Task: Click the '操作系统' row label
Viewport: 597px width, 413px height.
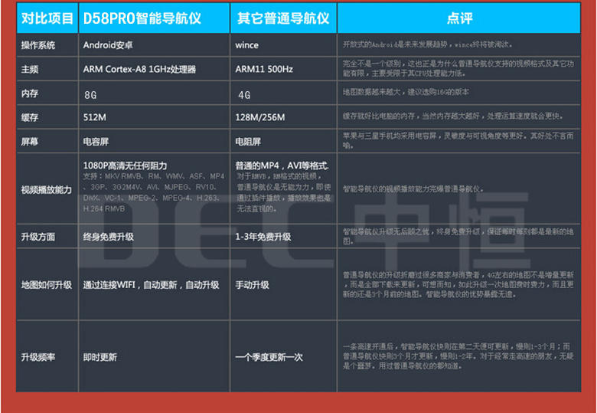Action: point(38,45)
